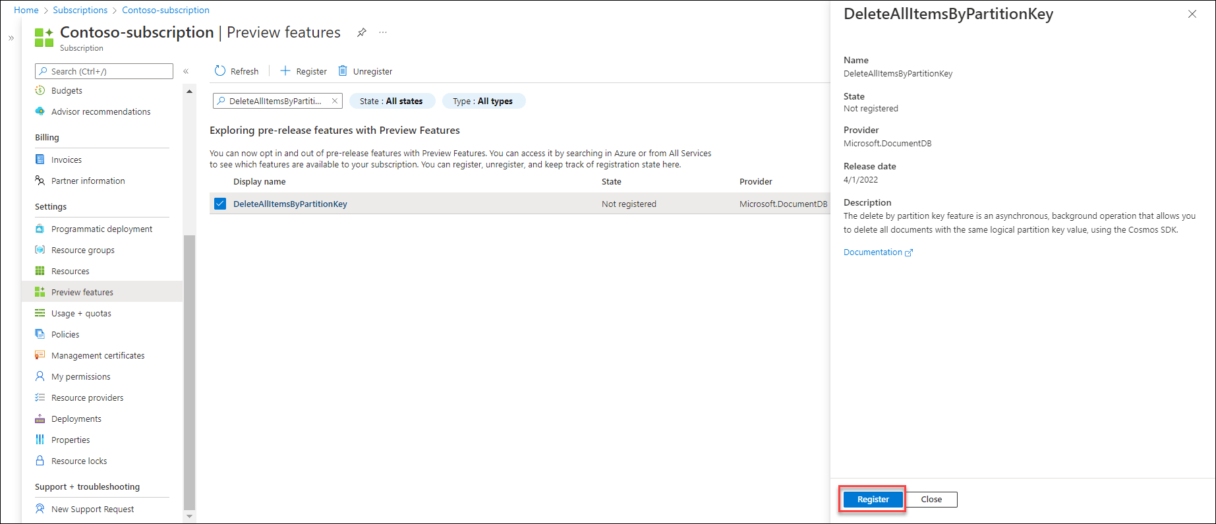This screenshot has height=524, width=1216.
Task: Open the Type: All types filter
Action: [483, 101]
